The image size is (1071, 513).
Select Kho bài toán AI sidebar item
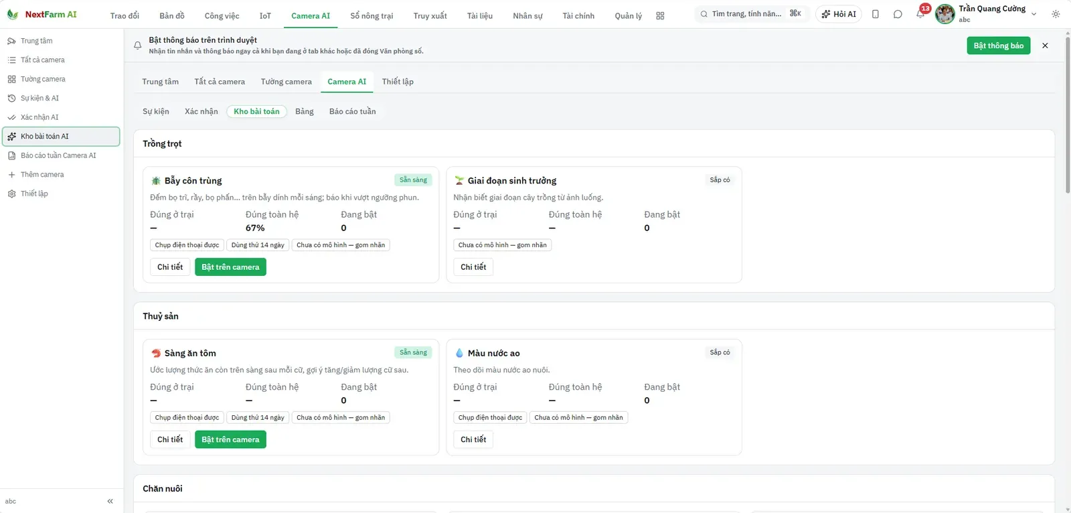coord(62,137)
